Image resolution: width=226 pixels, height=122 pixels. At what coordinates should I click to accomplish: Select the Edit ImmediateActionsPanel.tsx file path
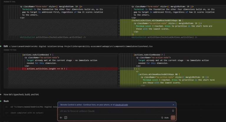pos(81,46)
